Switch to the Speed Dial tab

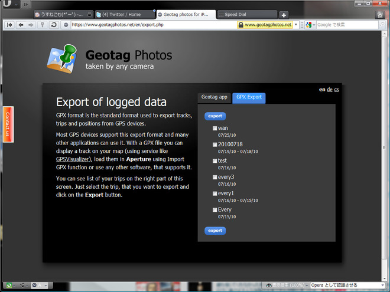click(247, 15)
